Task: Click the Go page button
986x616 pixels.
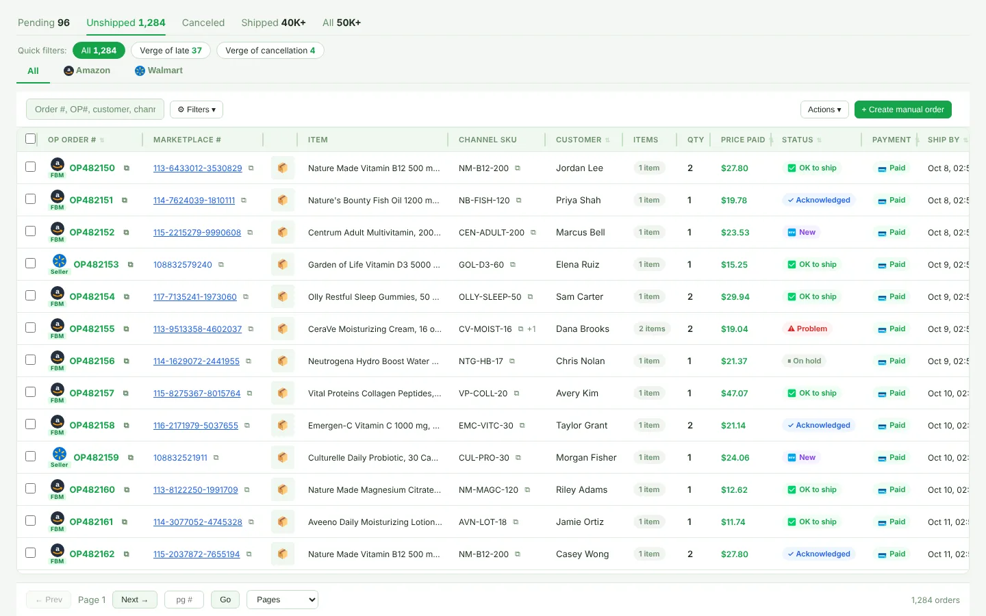Action: (225, 600)
